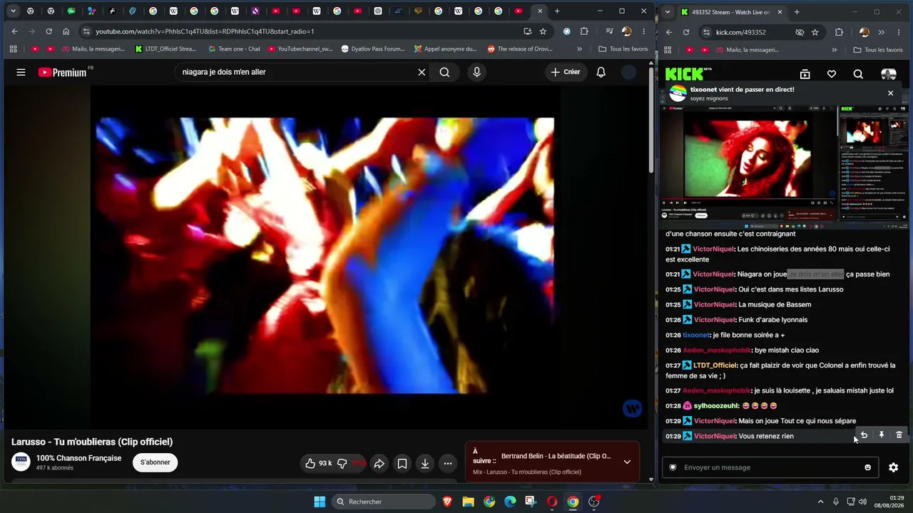Click the 'S'abonner' subscribe button
Image resolution: width=913 pixels, height=513 pixels.
click(155, 462)
